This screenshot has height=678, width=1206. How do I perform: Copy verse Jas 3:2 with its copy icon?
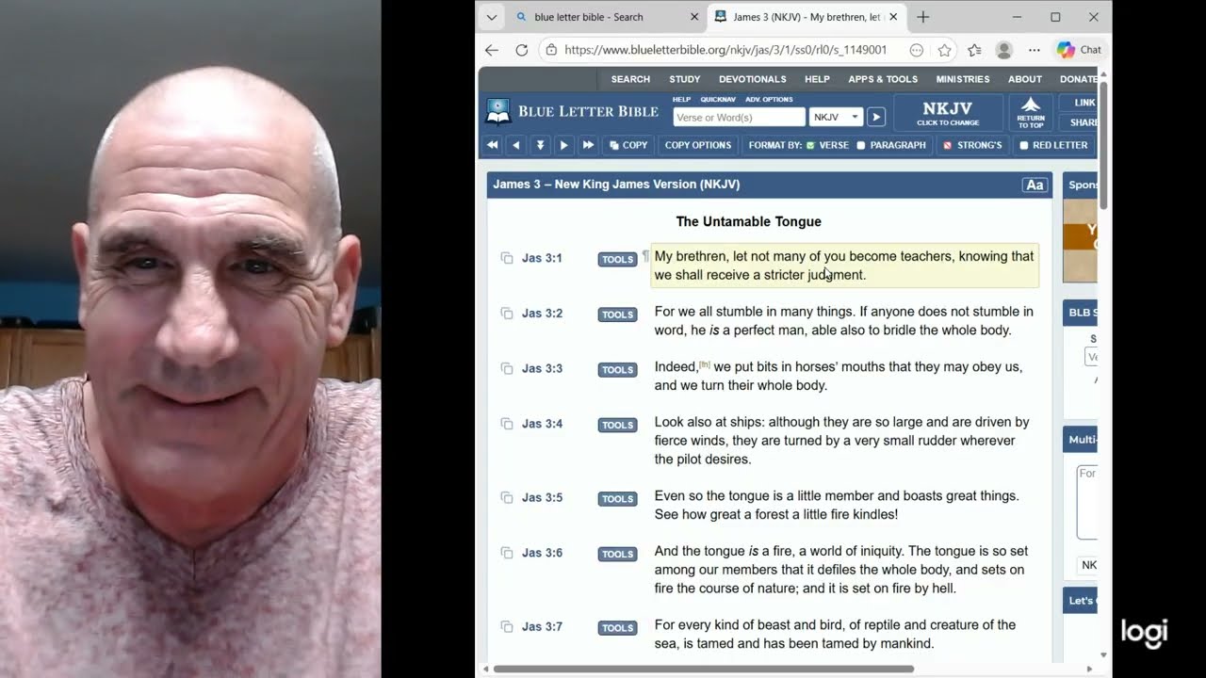click(x=507, y=314)
